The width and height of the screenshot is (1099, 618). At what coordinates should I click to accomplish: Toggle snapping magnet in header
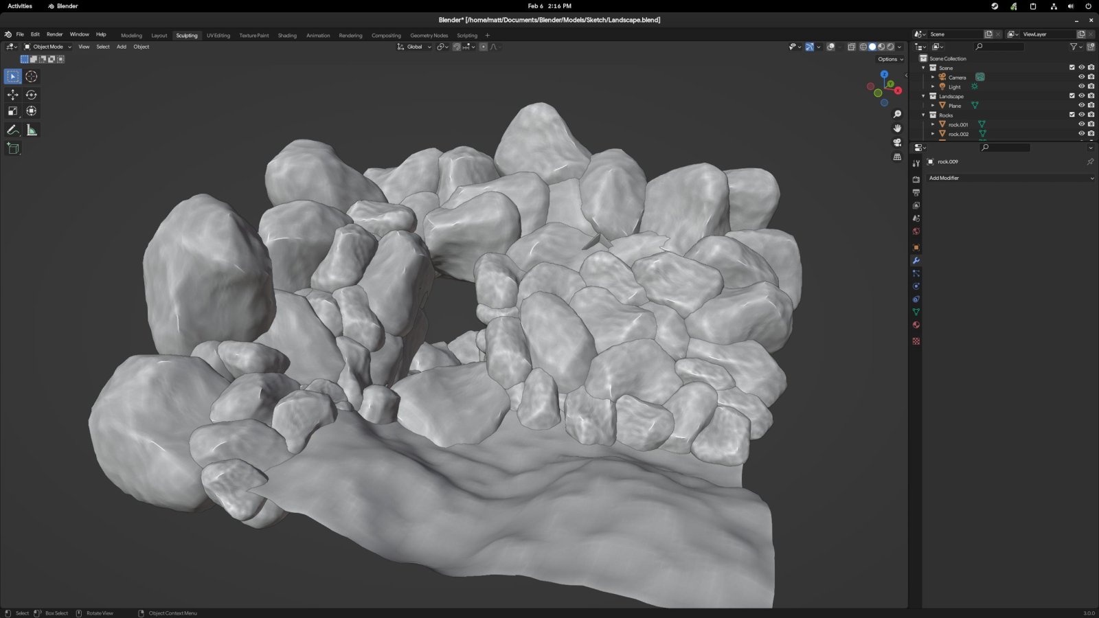457,47
